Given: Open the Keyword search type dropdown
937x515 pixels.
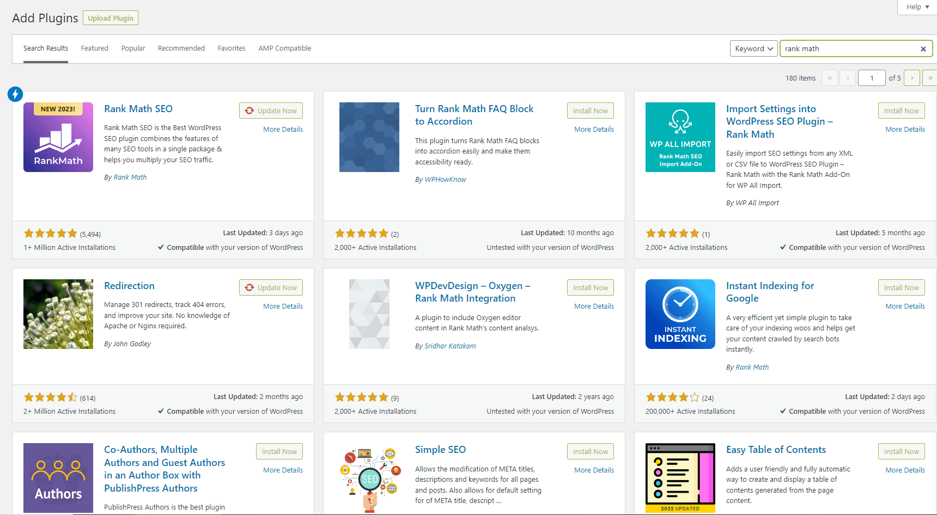Looking at the screenshot, I should (x=754, y=48).
